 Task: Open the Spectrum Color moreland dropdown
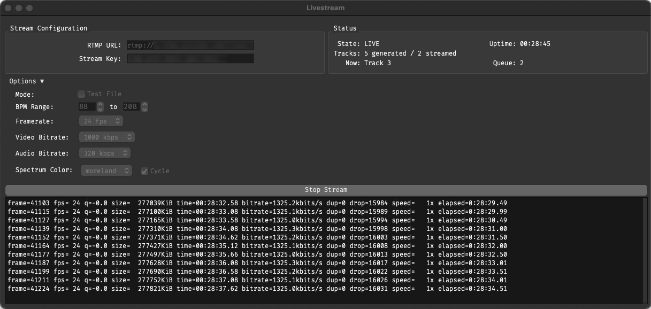tap(106, 171)
